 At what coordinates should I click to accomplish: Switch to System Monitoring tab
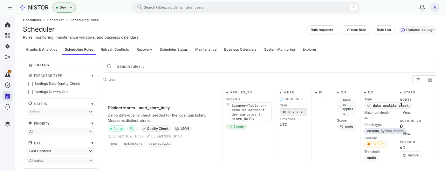tap(279, 49)
